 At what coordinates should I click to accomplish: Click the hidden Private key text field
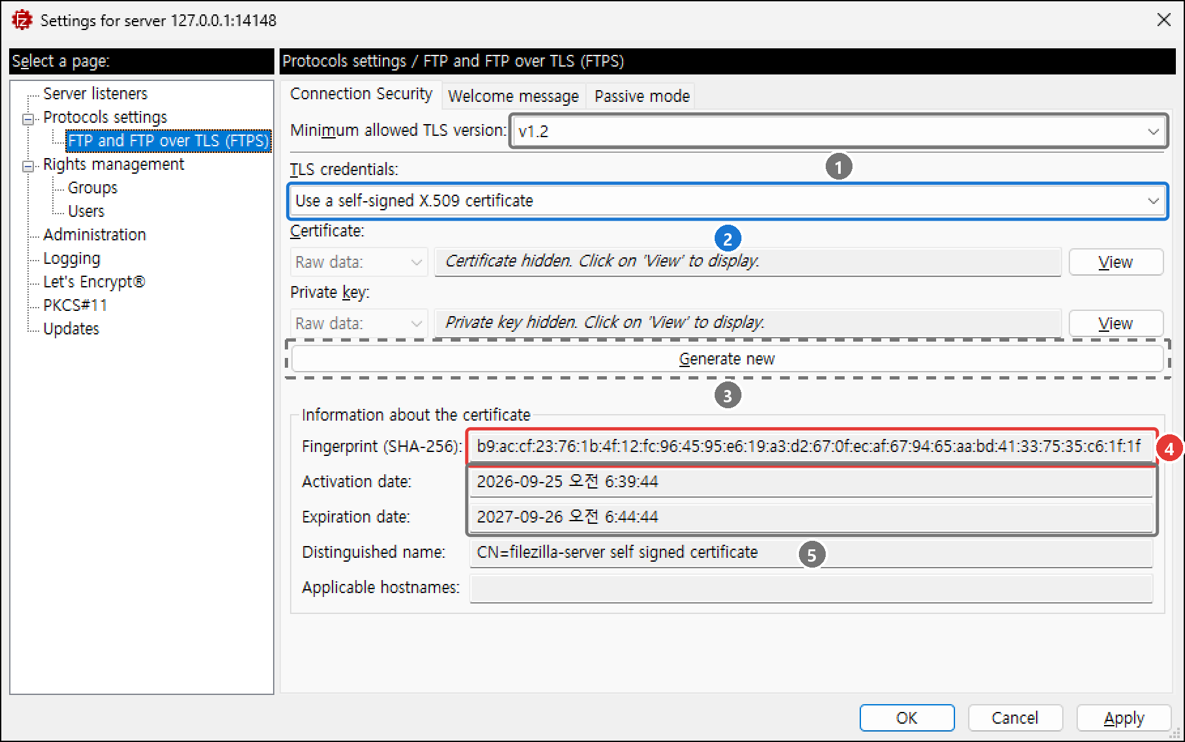(x=748, y=323)
